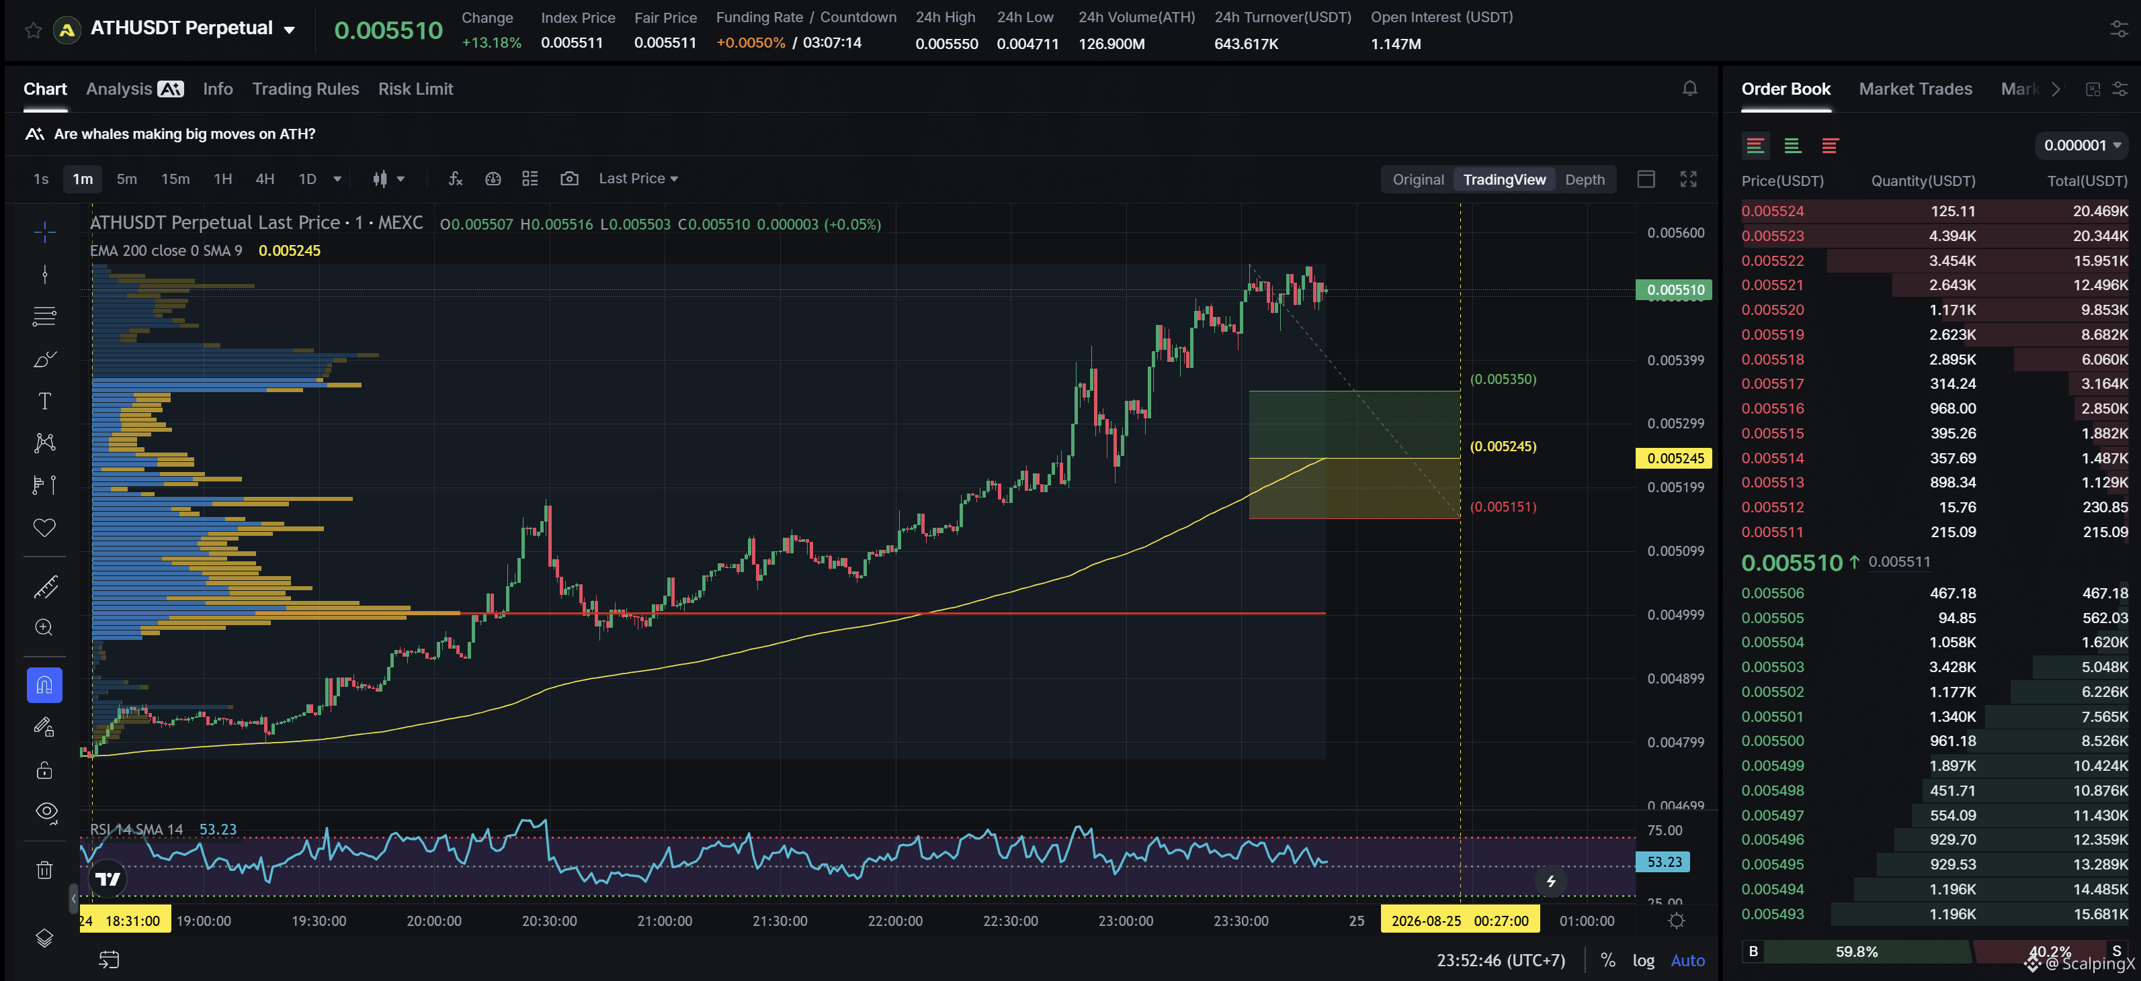This screenshot has height=981, width=2141.
Task: Click the buy/sell ratio bar showing 59.8%
Action: 1856,951
